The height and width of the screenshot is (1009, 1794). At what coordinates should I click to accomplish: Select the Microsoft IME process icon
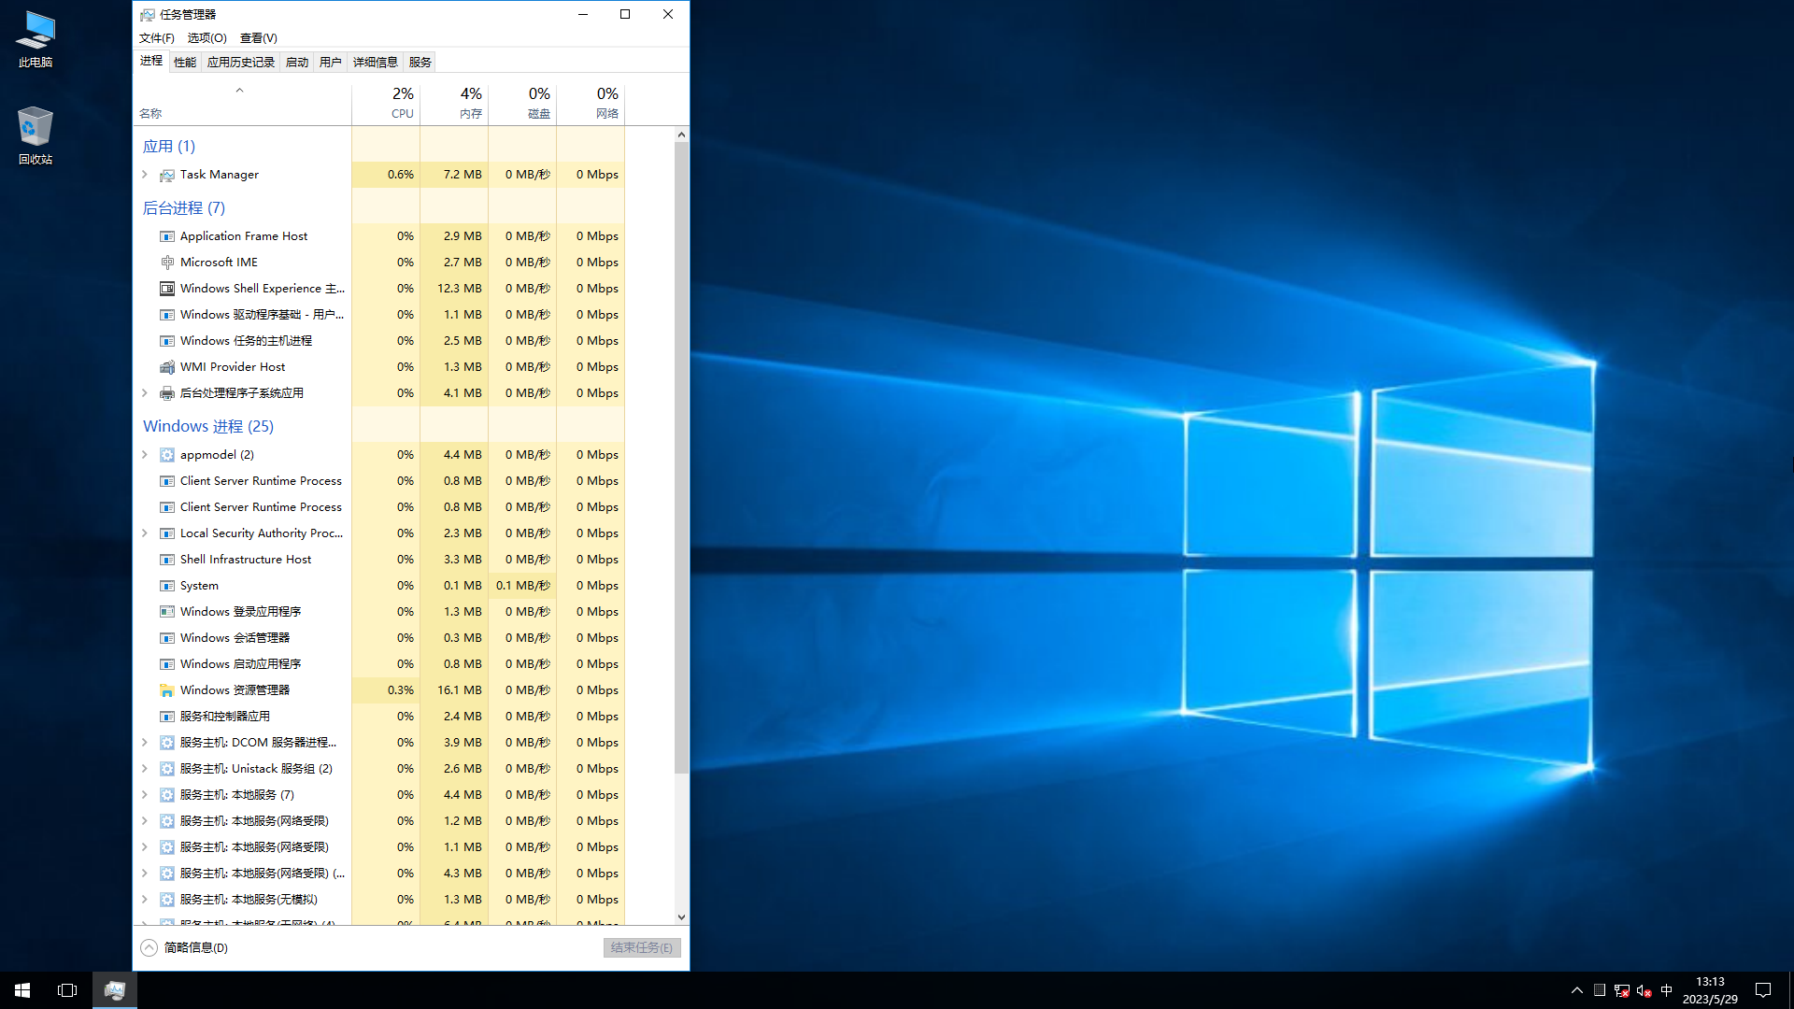(167, 263)
